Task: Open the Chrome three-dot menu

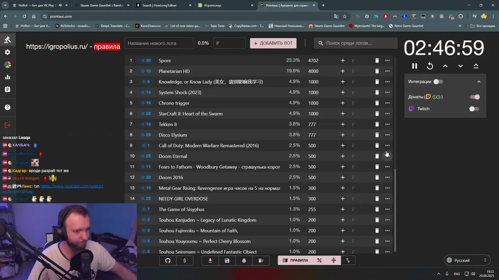Action: coord(493,16)
